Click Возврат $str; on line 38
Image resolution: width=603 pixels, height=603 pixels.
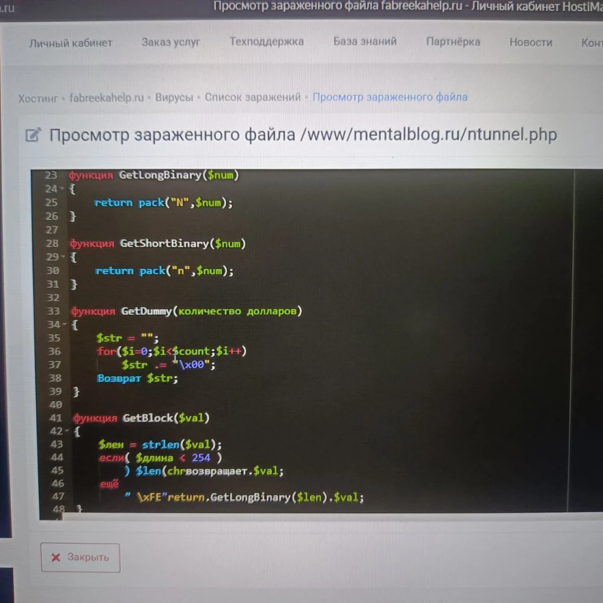[137, 378]
